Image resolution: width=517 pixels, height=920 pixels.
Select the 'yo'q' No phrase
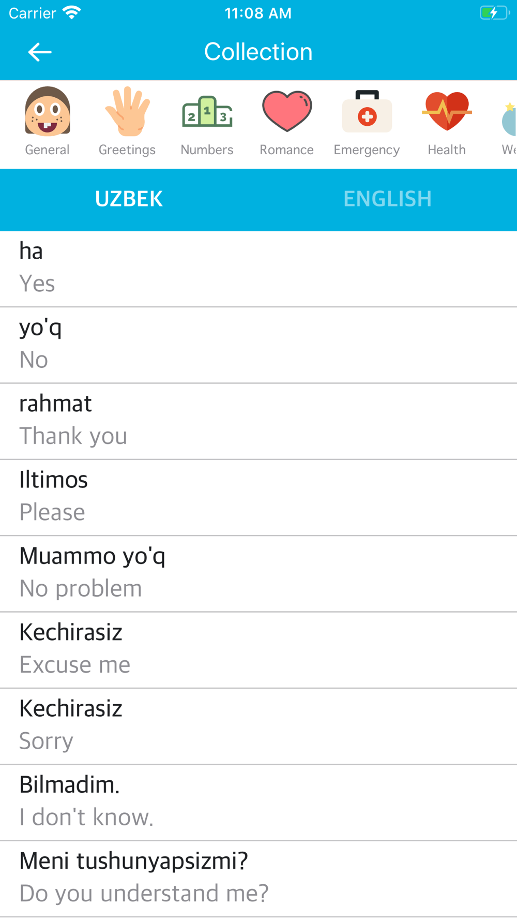(258, 345)
